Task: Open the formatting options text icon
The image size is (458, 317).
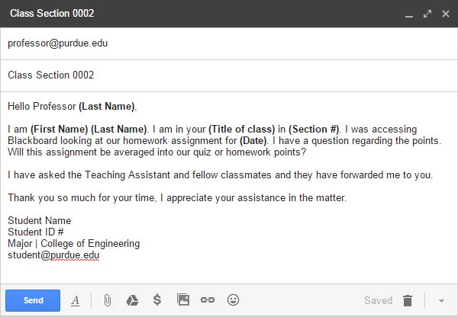Action: click(76, 300)
